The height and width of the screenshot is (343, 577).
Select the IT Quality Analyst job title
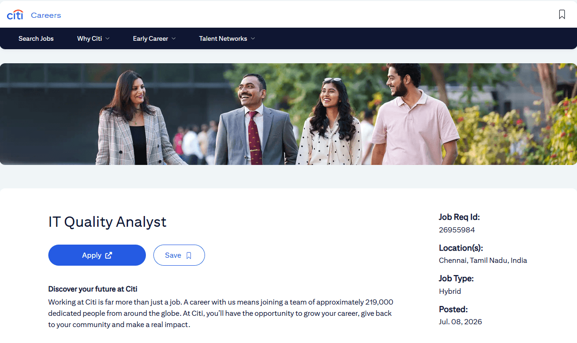107,222
